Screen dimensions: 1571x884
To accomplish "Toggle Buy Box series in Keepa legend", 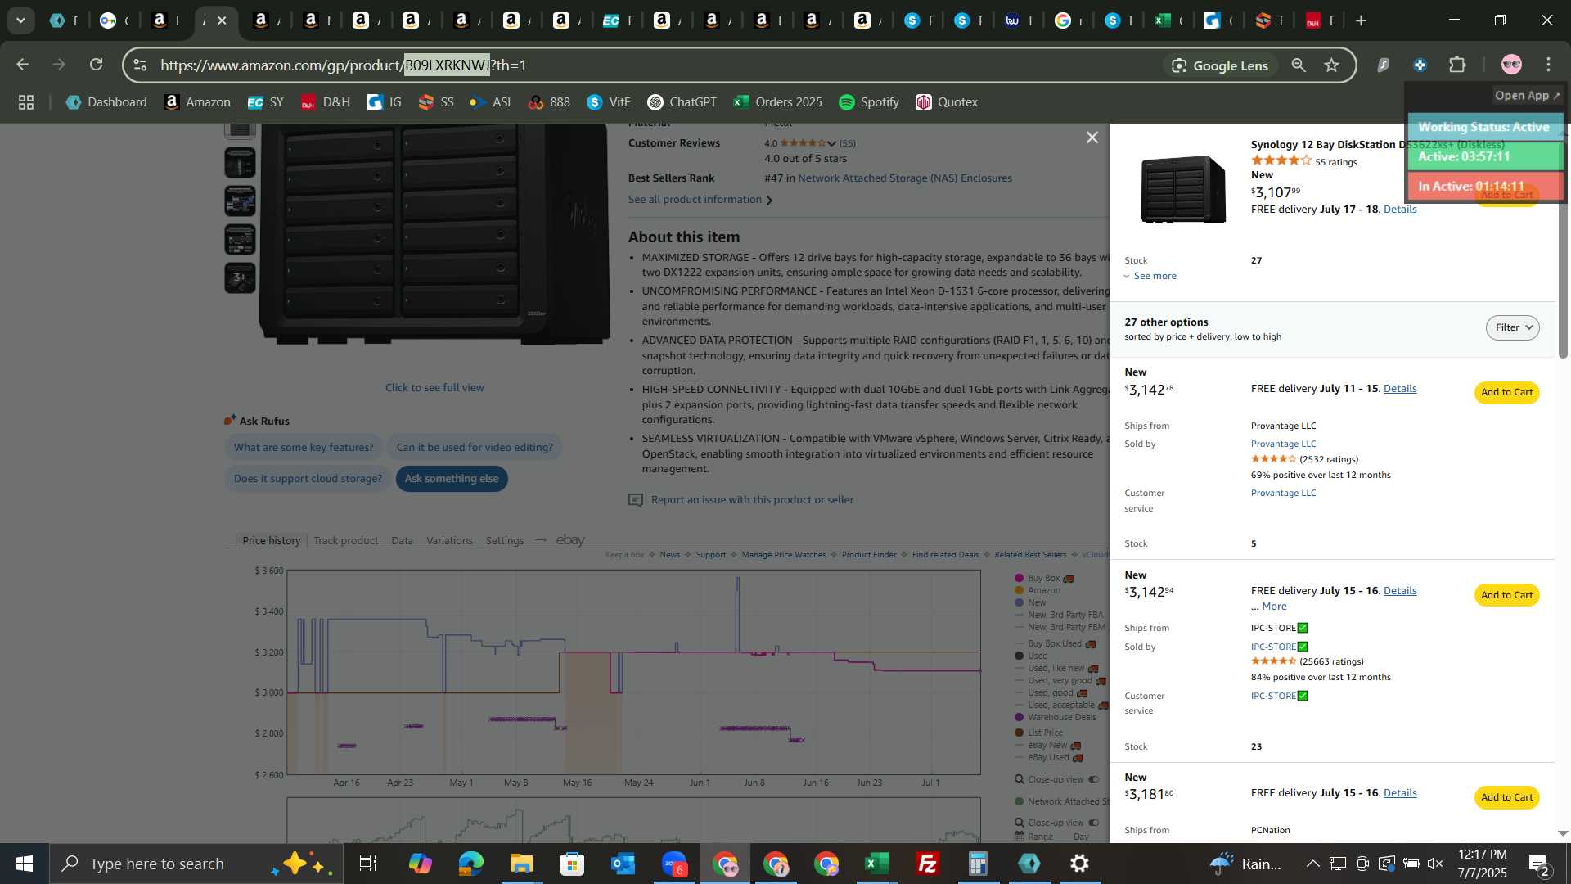I will (x=1042, y=579).
